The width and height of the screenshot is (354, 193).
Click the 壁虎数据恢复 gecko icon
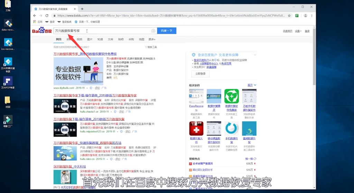pyautogui.click(x=249, y=129)
